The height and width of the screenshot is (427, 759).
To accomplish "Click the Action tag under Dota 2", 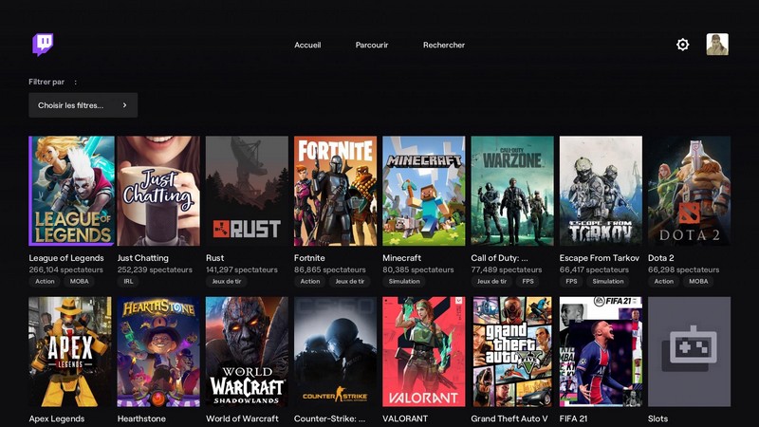I will (x=663, y=281).
